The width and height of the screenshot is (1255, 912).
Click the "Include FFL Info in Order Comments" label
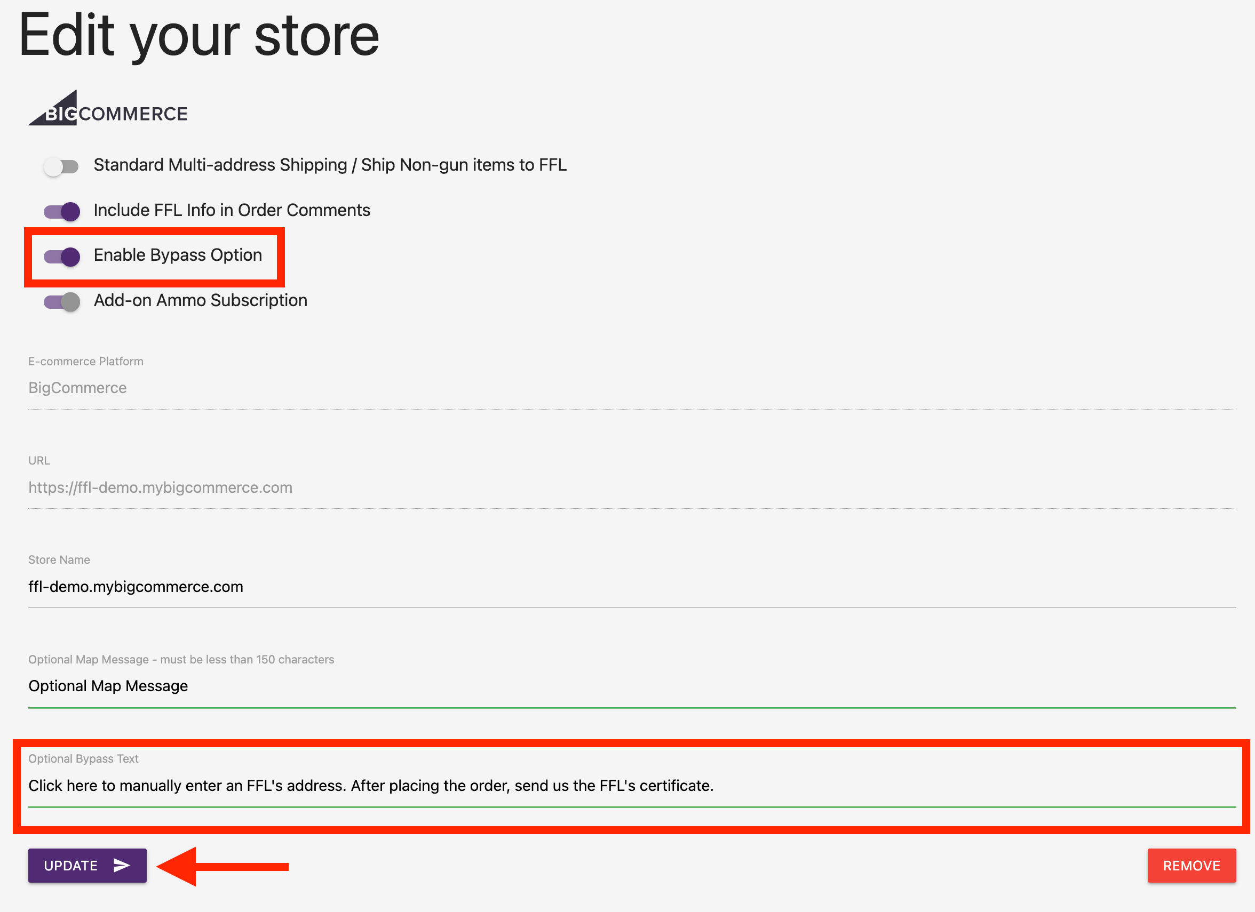point(232,210)
